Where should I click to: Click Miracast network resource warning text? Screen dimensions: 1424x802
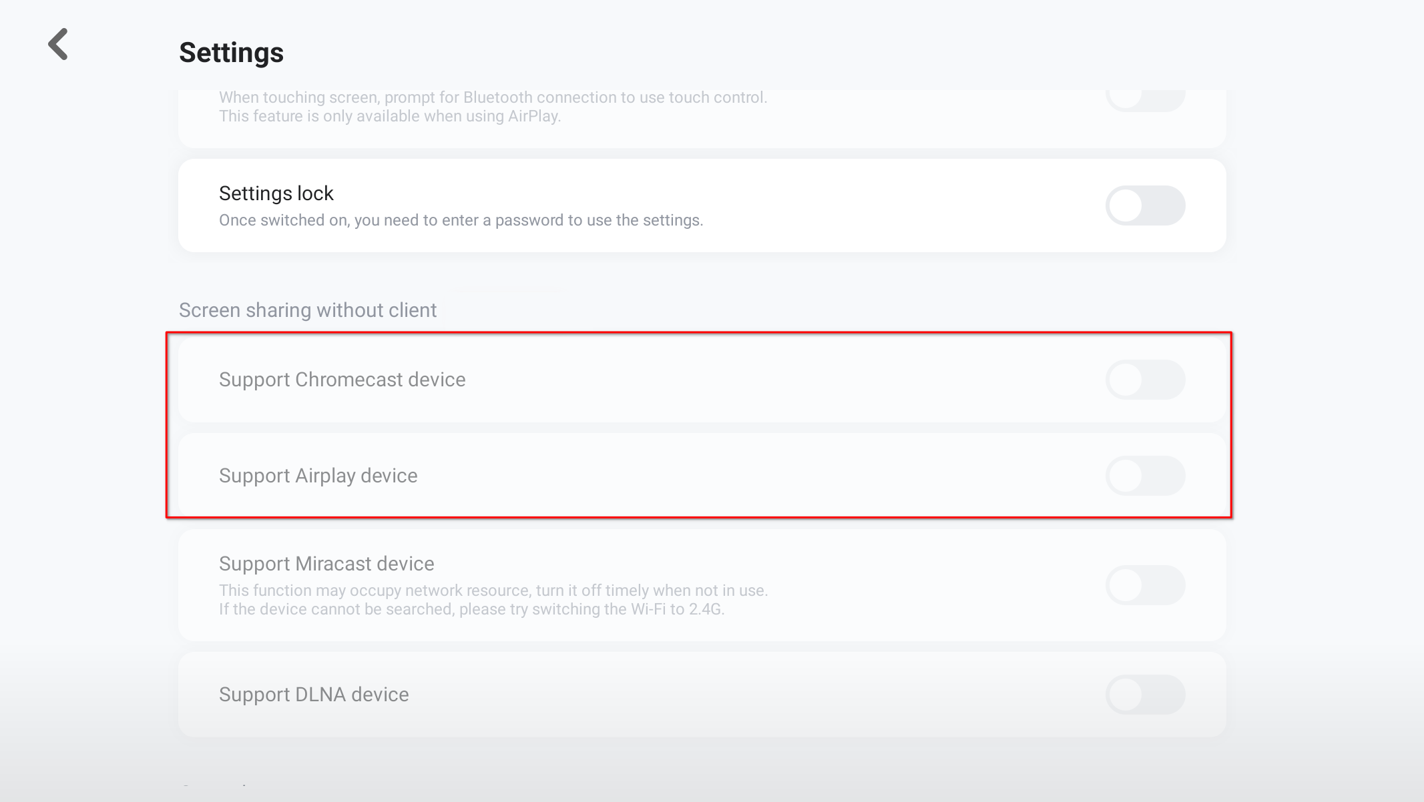(493, 590)
